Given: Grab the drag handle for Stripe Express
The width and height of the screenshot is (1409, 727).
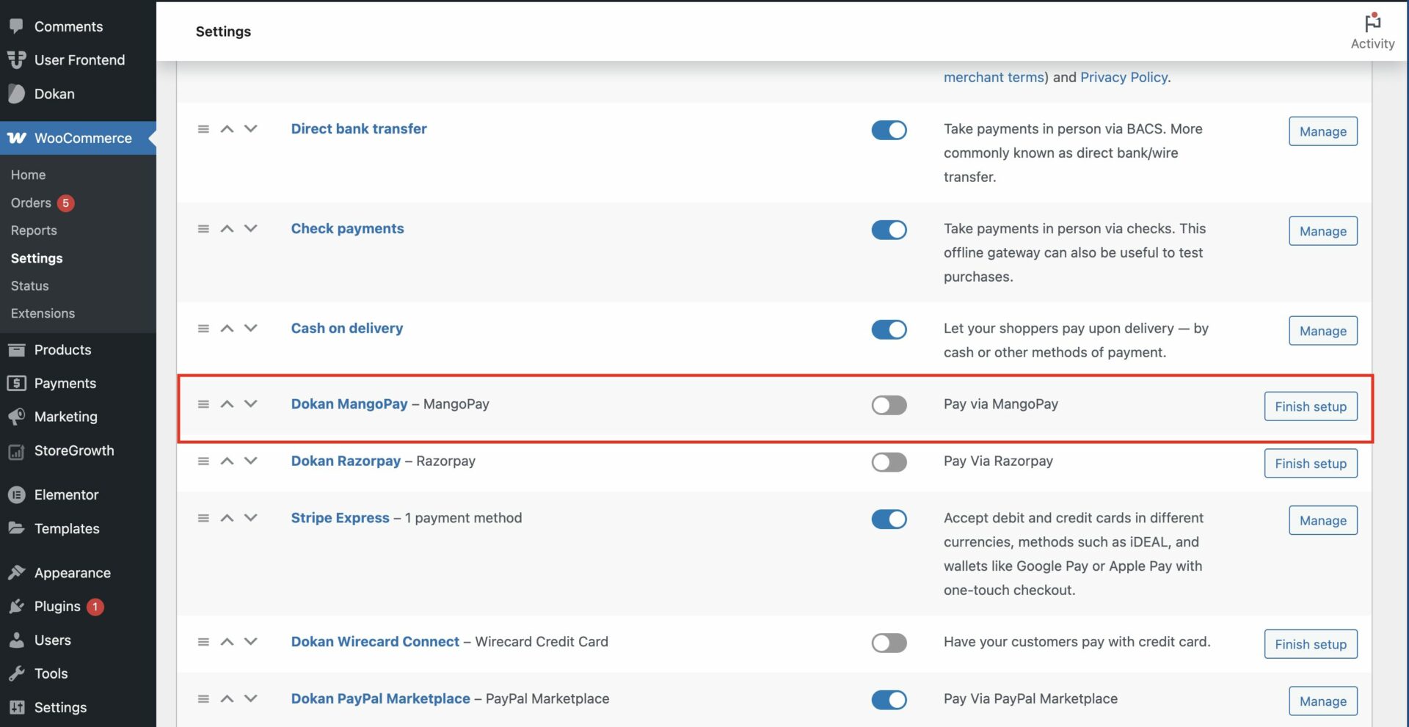Looking at the screenshot, I should pyautogui.click(x=203, y=519).
